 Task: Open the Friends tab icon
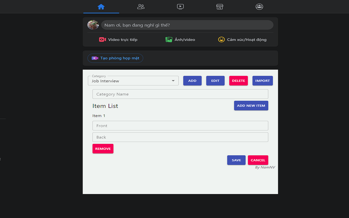click(141, 7)
